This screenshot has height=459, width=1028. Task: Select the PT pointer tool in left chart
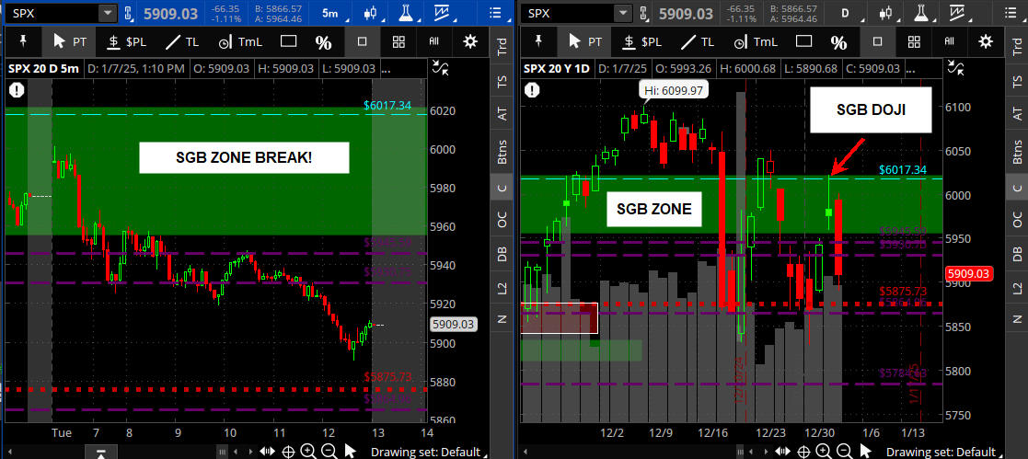click(70, 42)
